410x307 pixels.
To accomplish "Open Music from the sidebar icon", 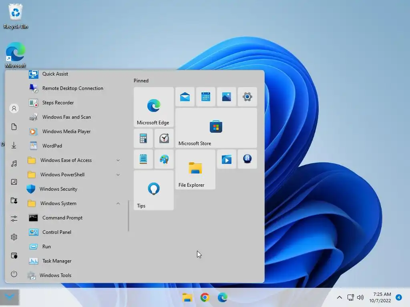I will pos(14,163).
